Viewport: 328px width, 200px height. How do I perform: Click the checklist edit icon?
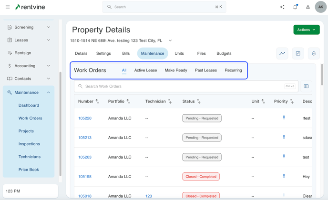point(298,53)
